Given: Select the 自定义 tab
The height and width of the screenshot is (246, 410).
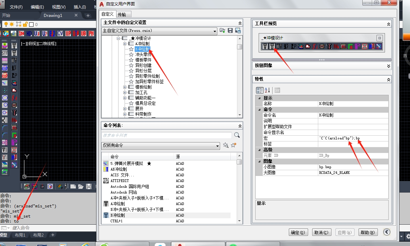Looking at the screenshot, I should (x=108, y=14).
